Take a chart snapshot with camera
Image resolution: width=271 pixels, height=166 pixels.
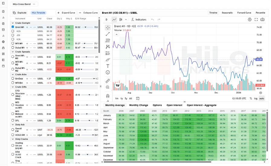point(263,20)
